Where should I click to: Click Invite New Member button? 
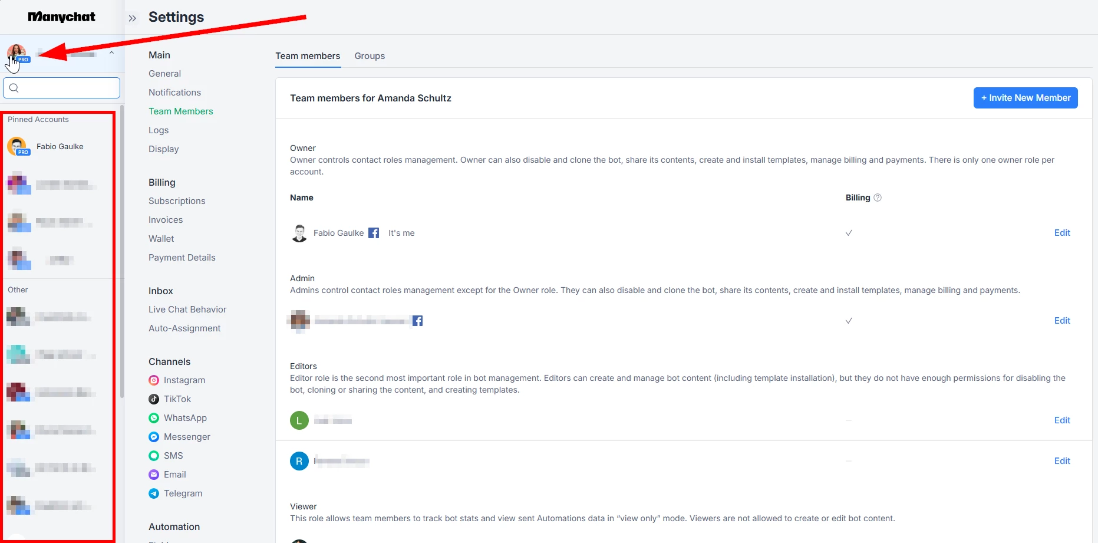(1026, 98)
